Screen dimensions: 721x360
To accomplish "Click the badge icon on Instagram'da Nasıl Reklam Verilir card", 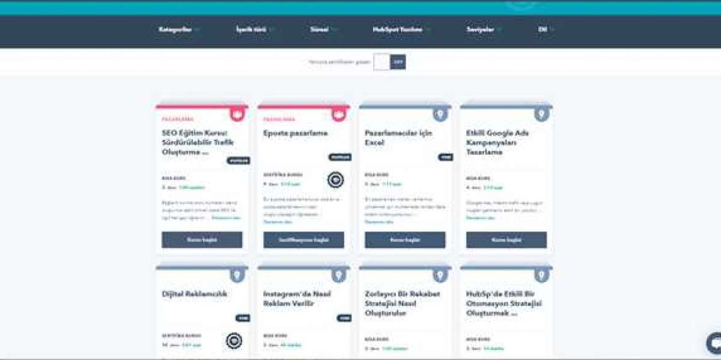I will [x=338, y=275].
